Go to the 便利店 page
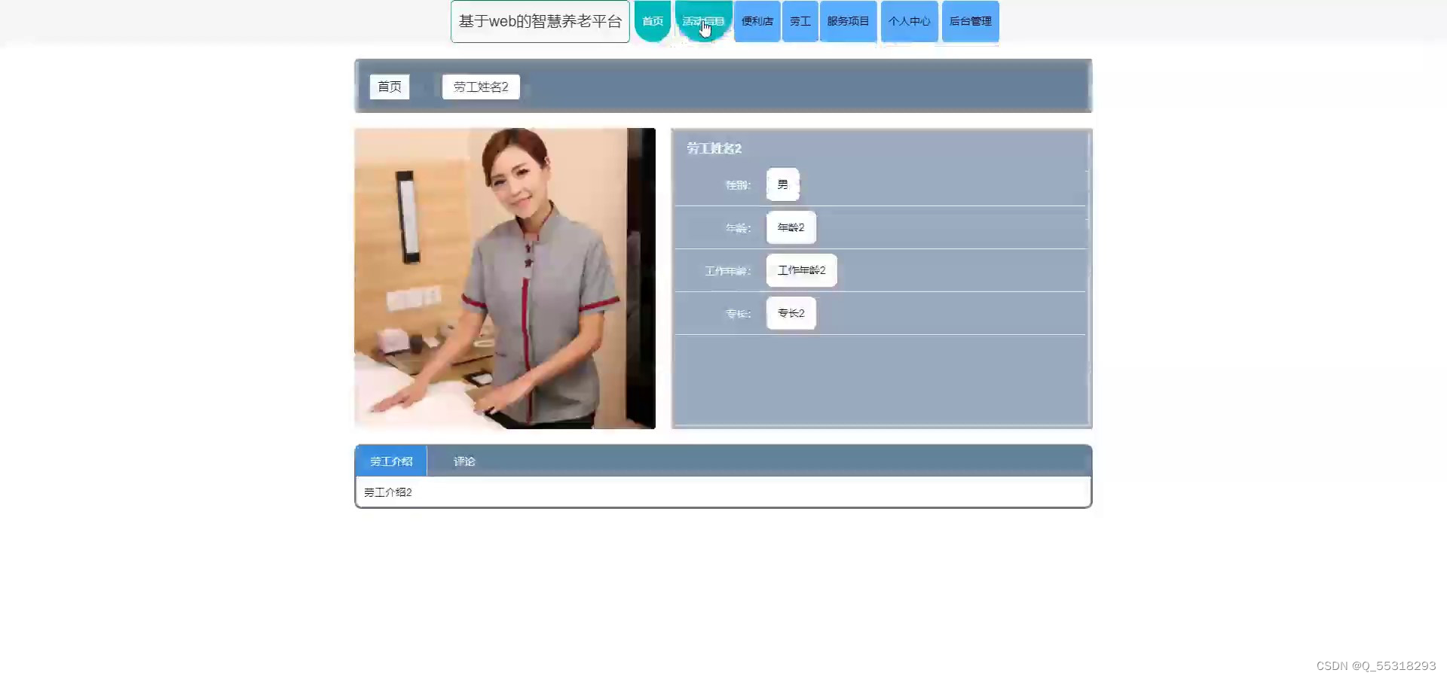 pyautogui.click(x=757, y=21)
